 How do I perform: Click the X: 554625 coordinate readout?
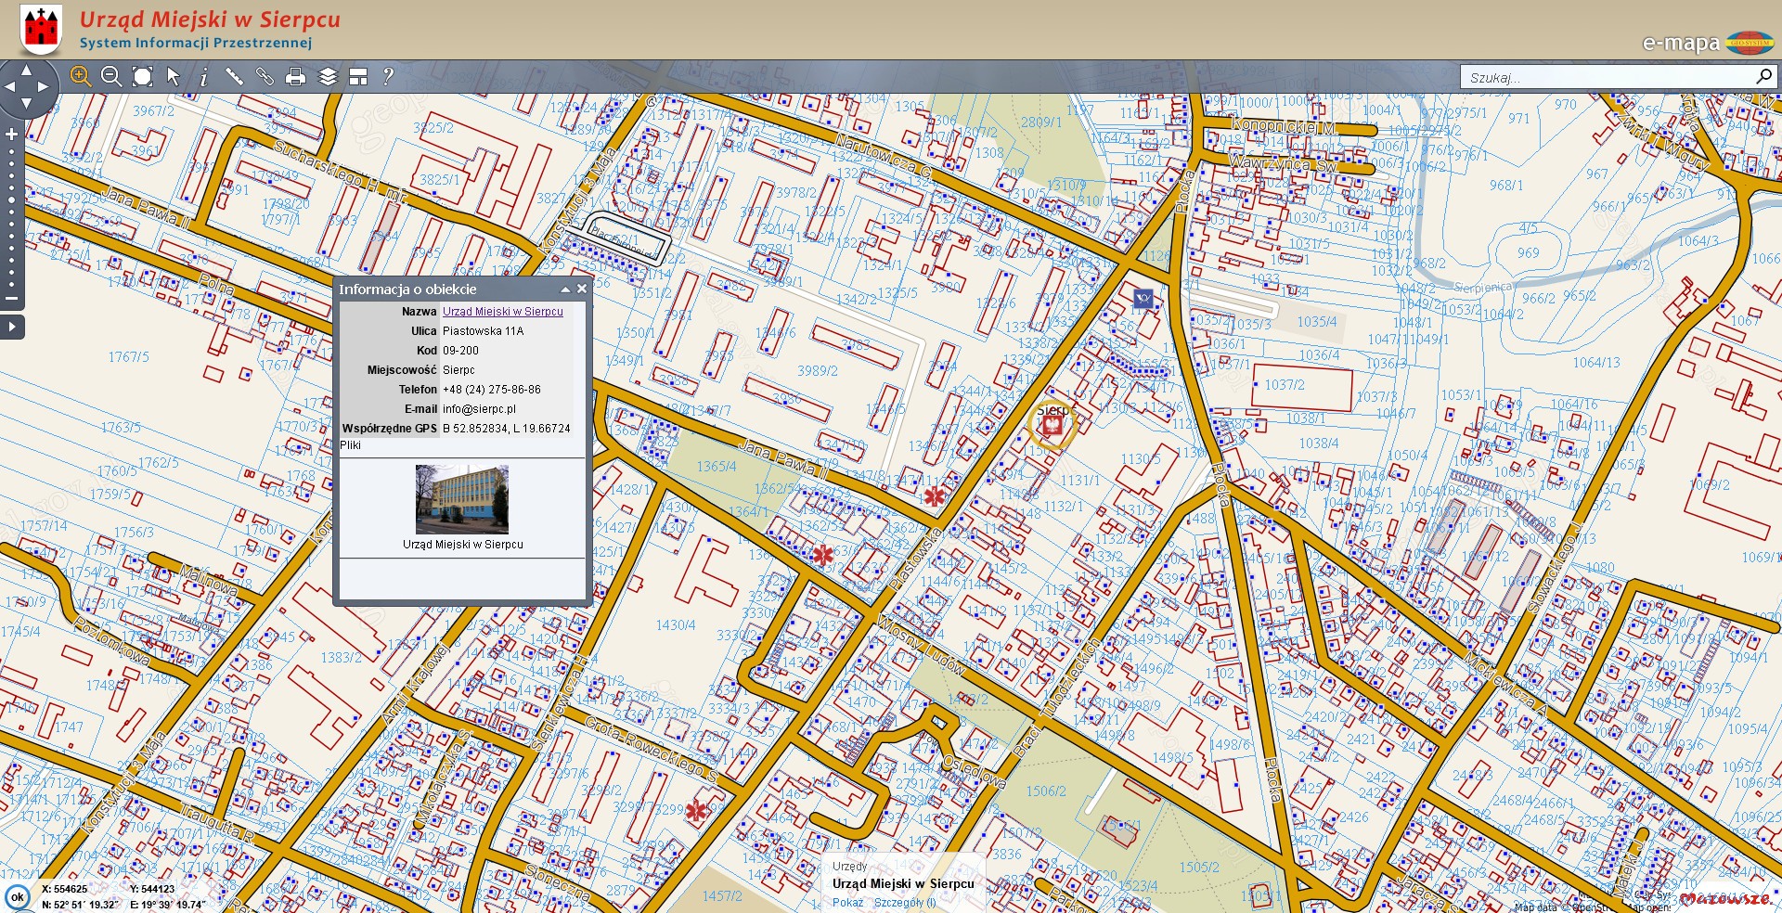pos(64,889)
